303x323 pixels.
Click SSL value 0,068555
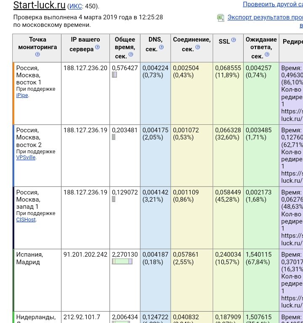click(228, 68)
